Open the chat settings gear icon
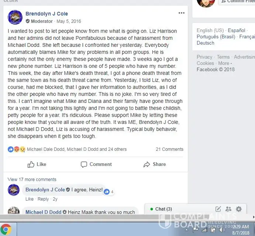Viewport: 255px width, 236px height. [238, 209]
